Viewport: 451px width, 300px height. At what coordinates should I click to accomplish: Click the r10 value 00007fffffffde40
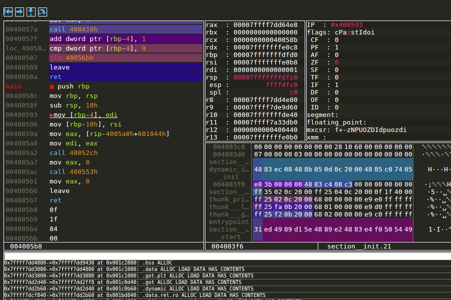(x=265, y=114)
